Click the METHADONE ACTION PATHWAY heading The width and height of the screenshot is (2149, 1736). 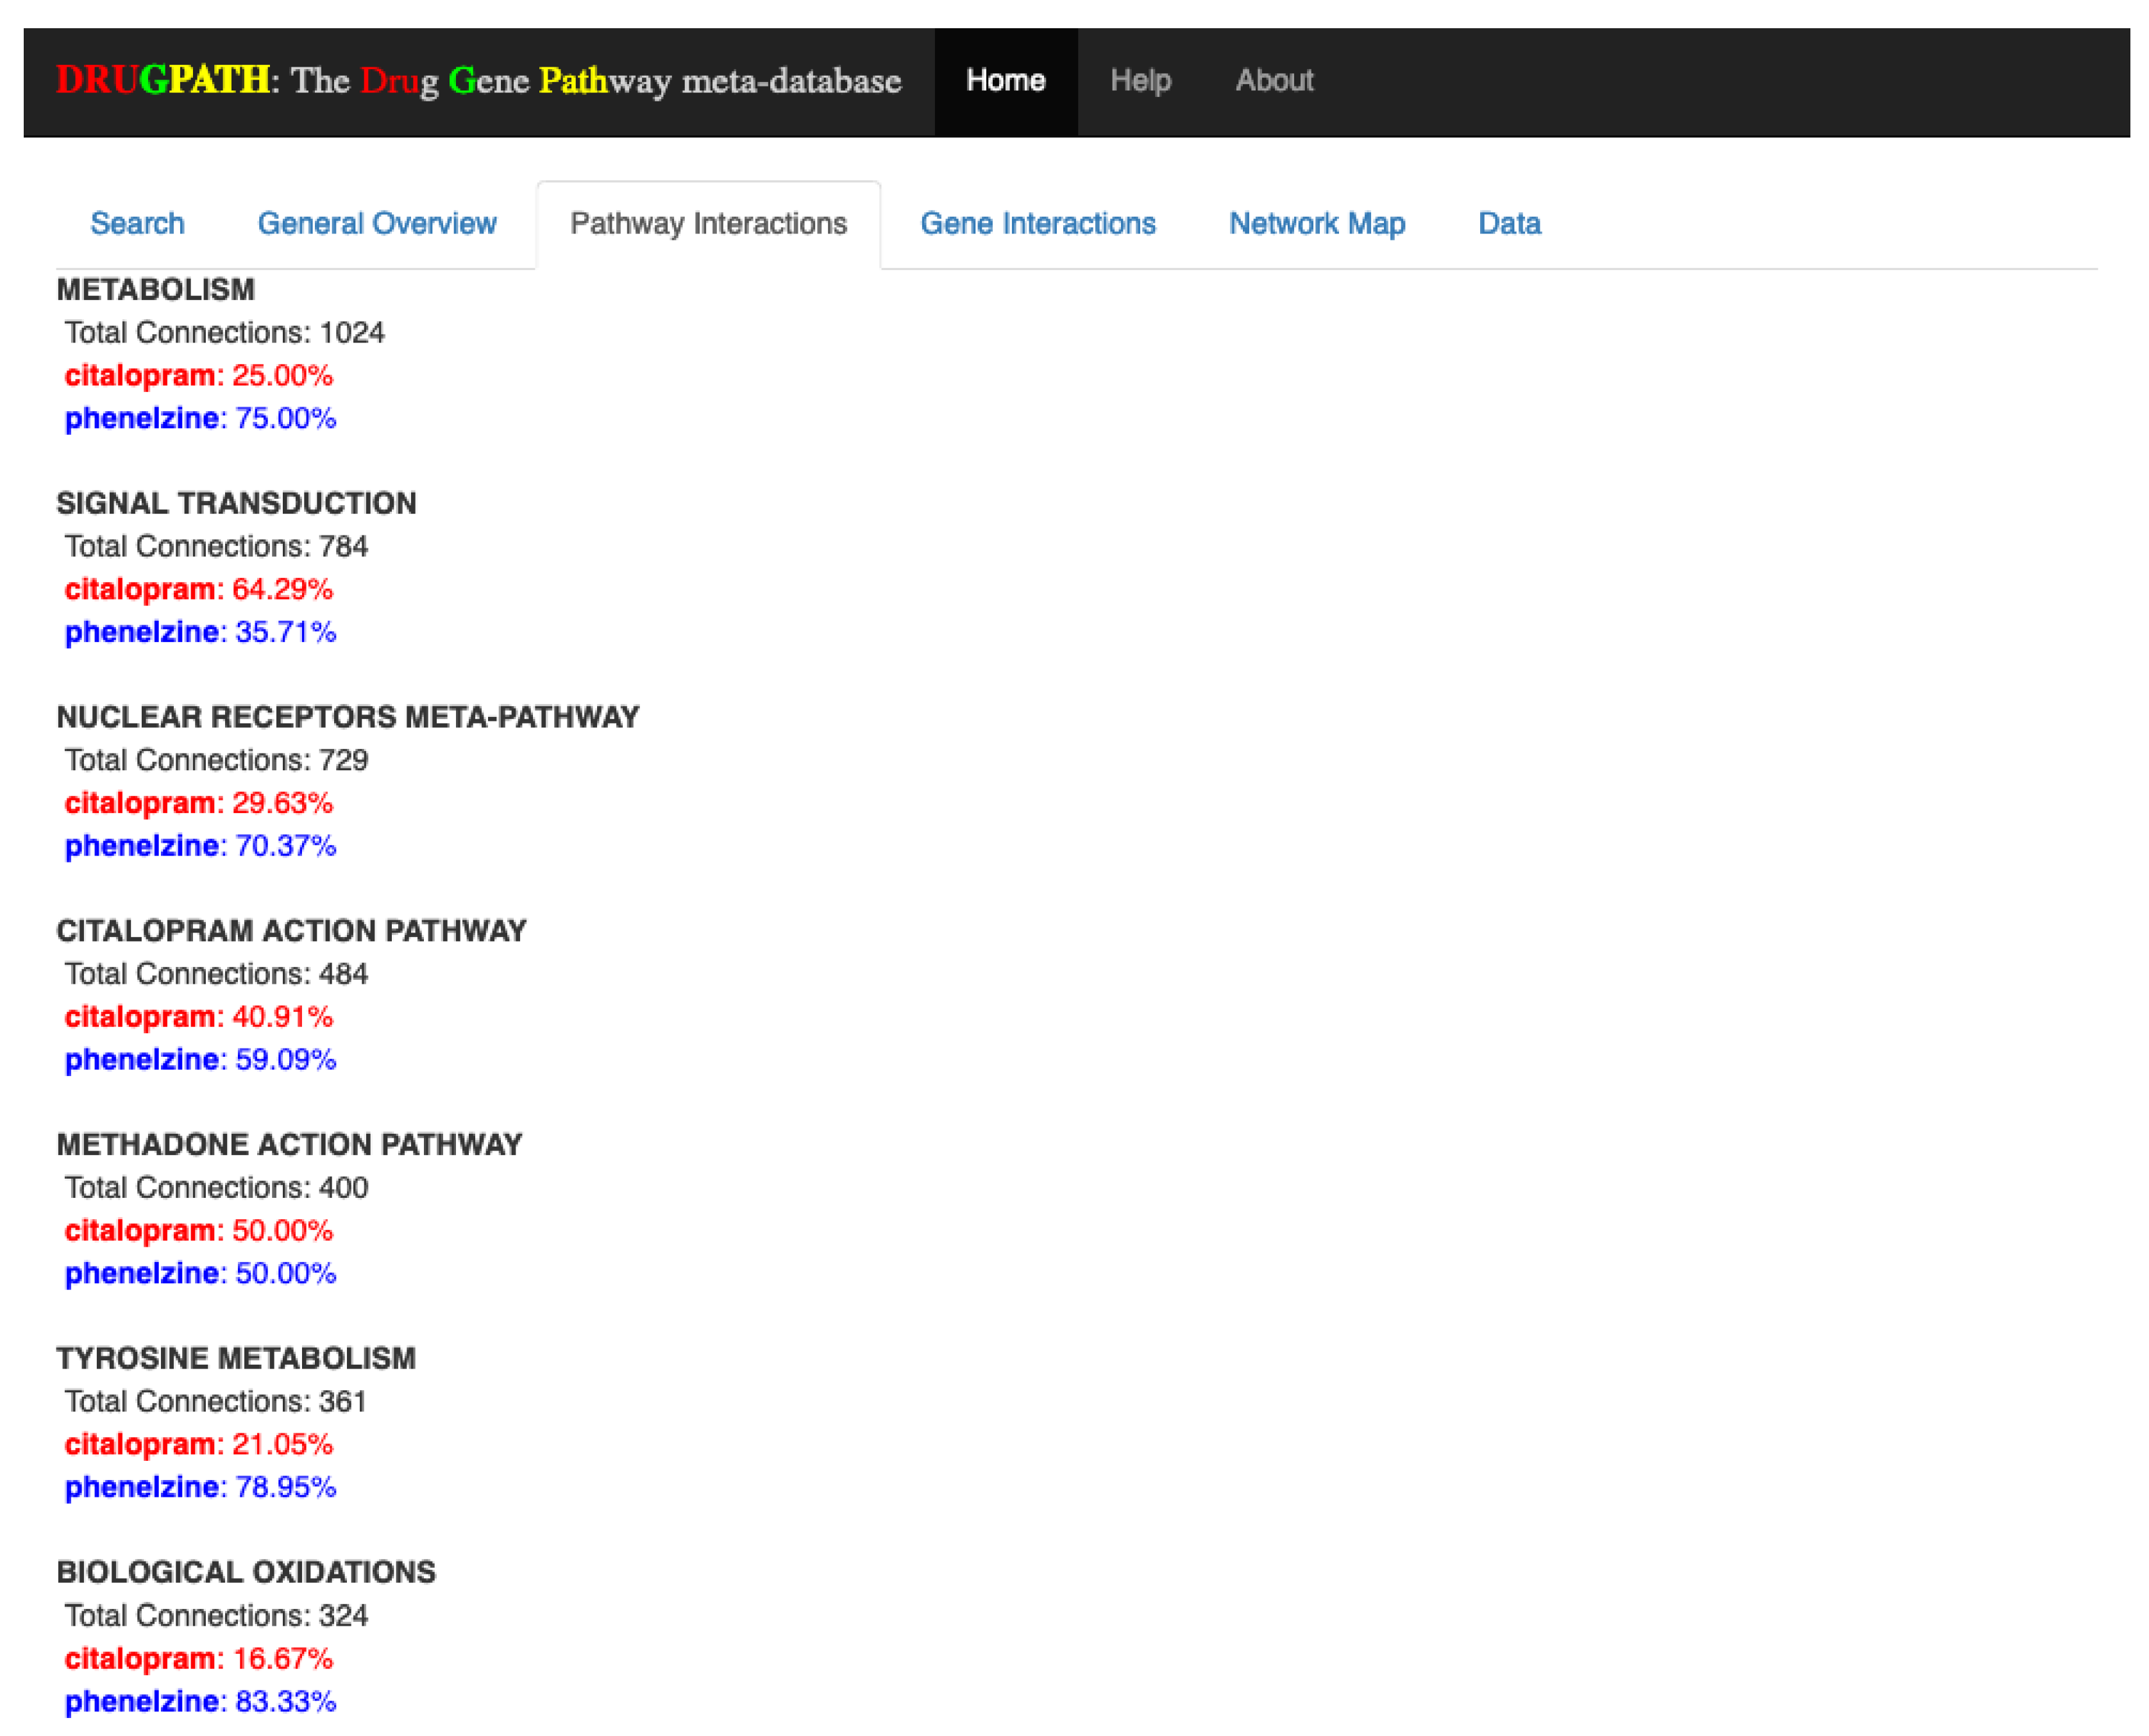[289, 1144]
